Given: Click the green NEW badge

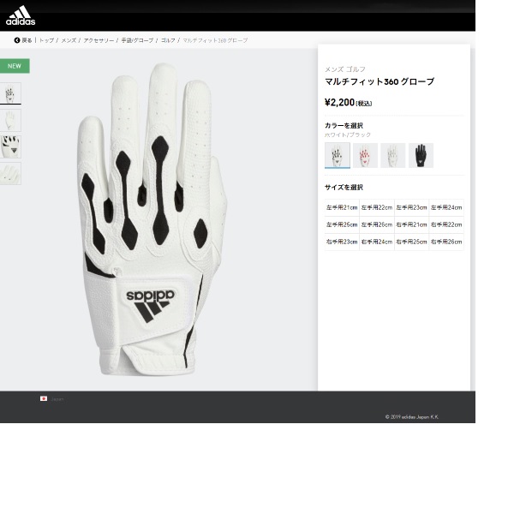Looking at the screenshot, I should (x=15, y=66).
